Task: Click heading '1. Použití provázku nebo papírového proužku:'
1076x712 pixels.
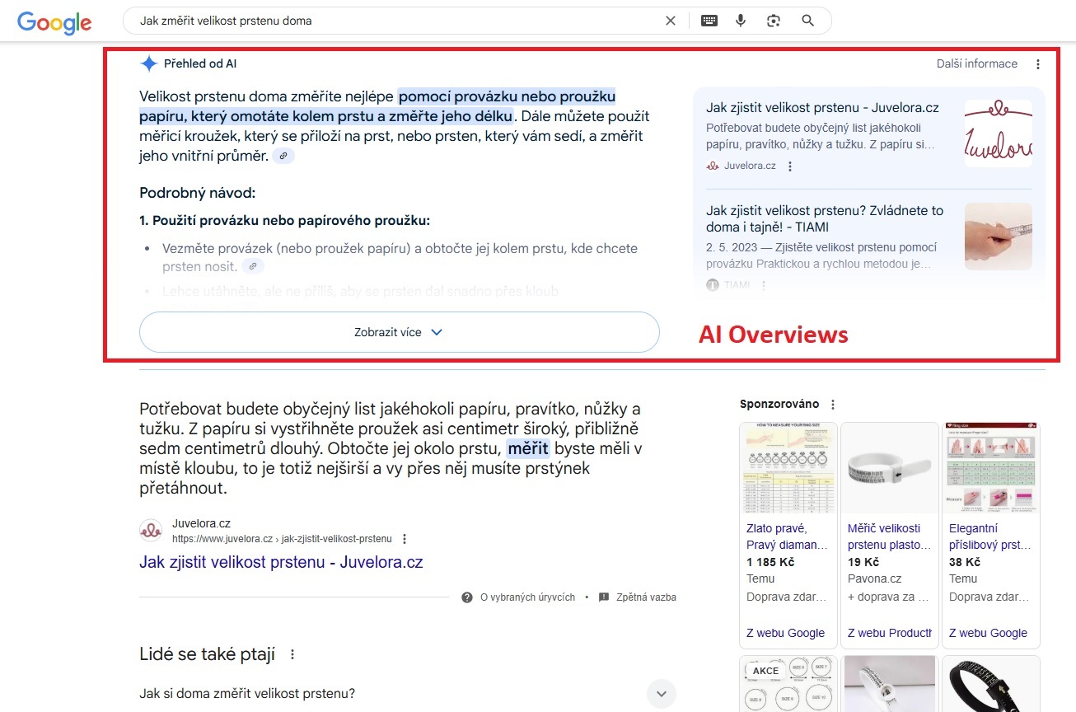Action: (x=285, y=221)
